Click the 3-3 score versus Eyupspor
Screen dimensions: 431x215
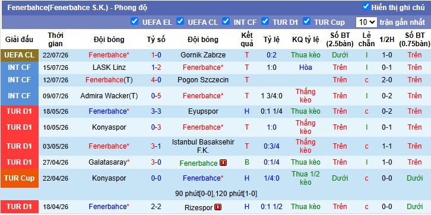tap(156, 111)
